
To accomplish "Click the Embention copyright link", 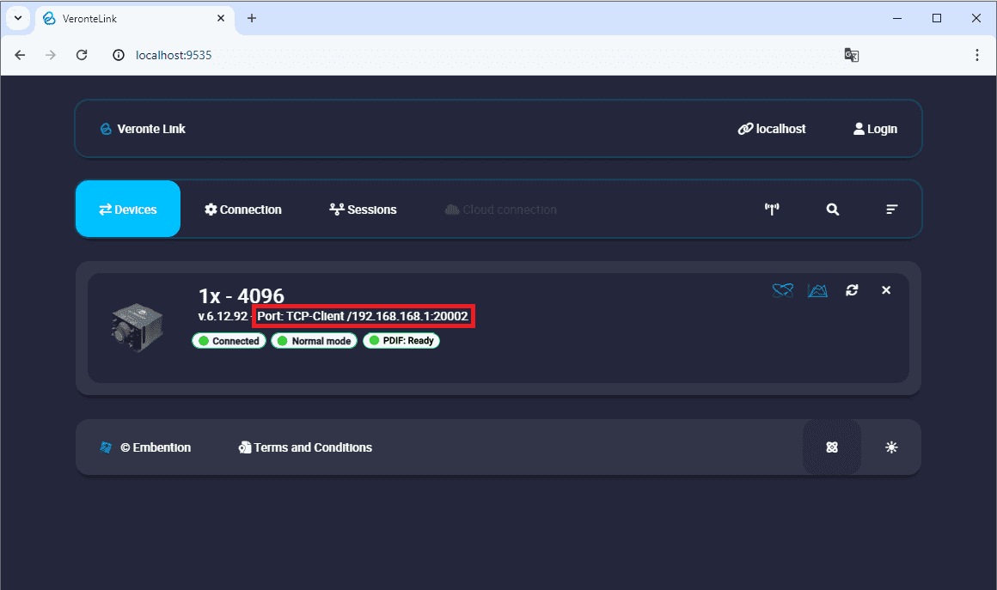I will point(146,447).
